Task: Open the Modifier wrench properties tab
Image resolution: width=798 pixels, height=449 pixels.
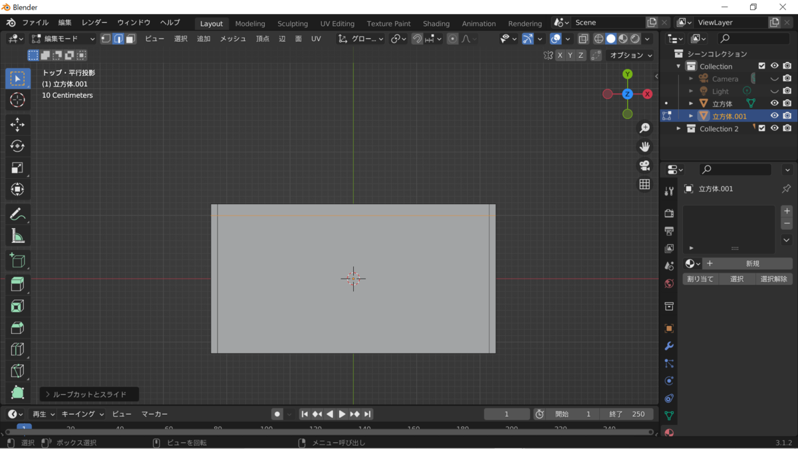Action: [669, 346]
